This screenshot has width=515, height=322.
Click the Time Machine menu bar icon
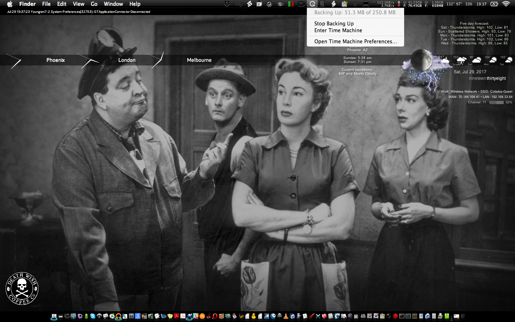[312, 4]
